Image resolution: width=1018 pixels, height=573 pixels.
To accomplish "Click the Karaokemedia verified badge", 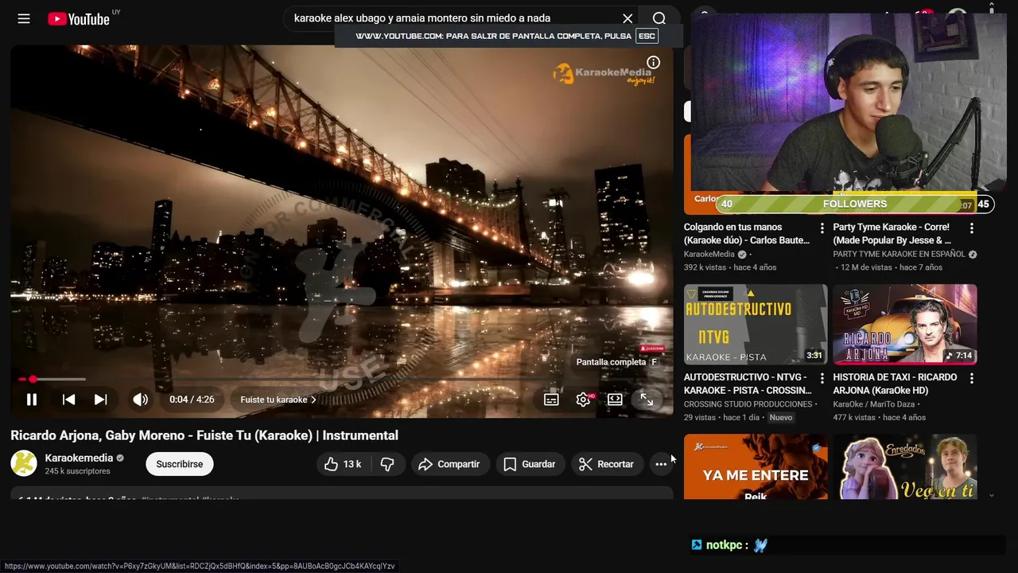I will click(120, 458).
